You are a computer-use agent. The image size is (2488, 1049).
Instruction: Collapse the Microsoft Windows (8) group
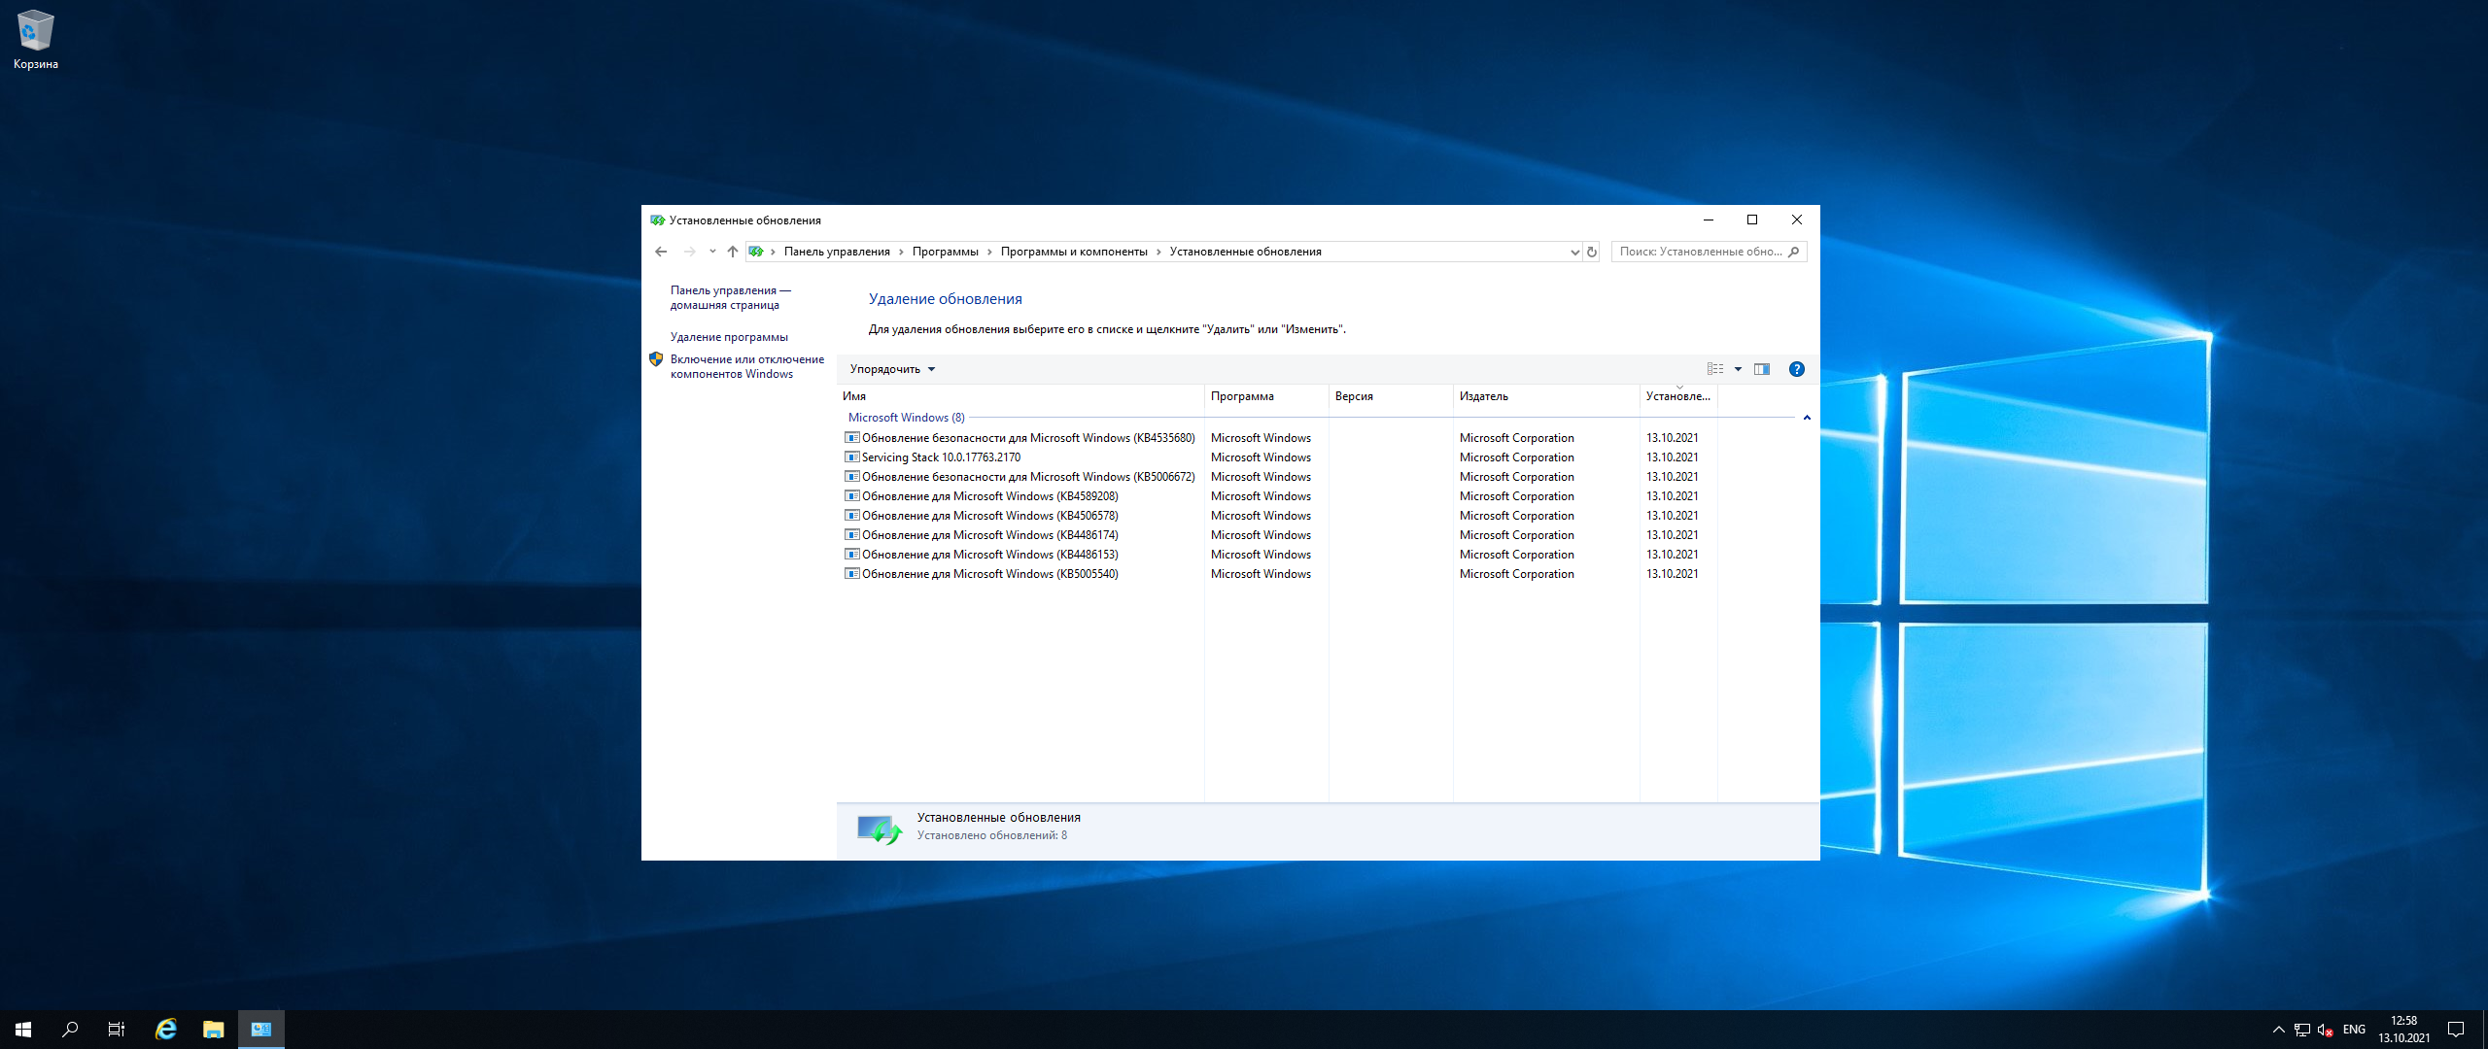pos(1807,418)
